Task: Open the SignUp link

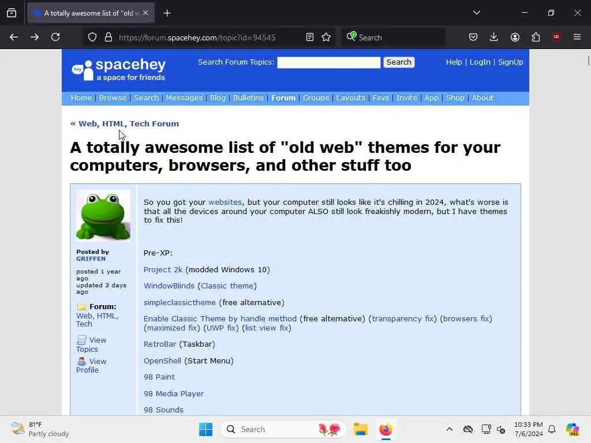Action: coord(510,62)
